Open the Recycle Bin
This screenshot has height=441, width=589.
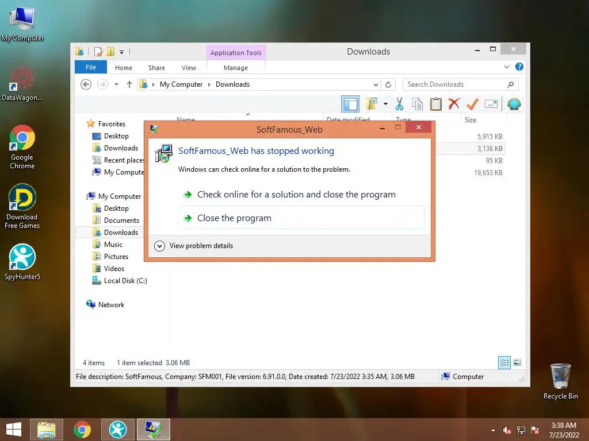pyautogui.click(x=560, y=381)
